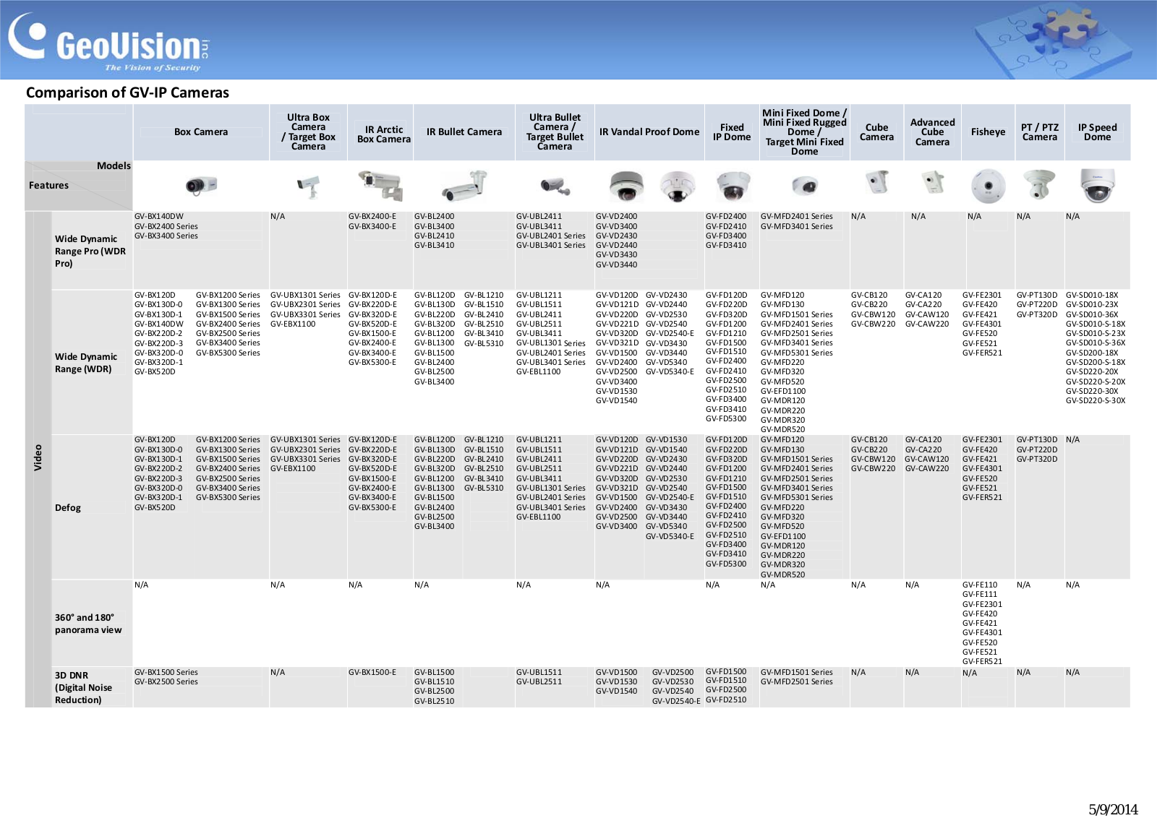Image resolution: width=1157 pixels, height=818 pixels.
Task: Click the 'Fixed IP Dome' column header
Action: [732, 132]
